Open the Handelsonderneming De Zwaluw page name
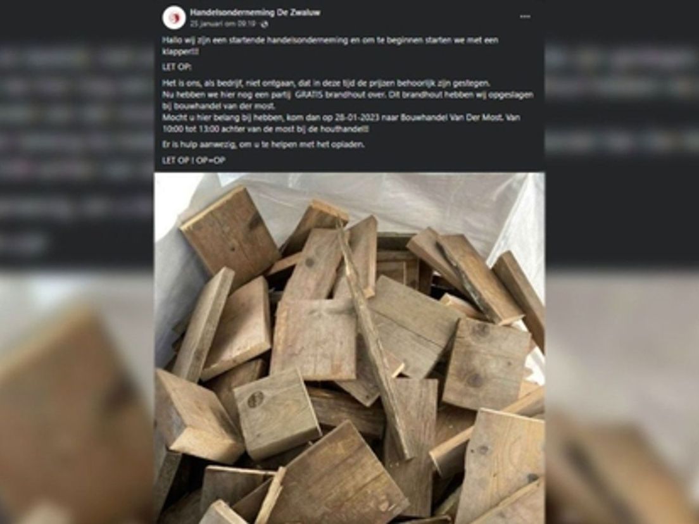 coord(255,13)
